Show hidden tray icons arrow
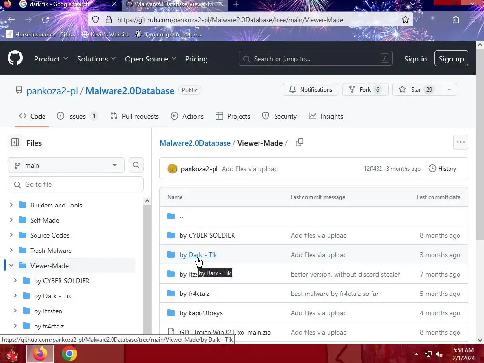This screenshot has width=484, height=363. (x=416, y=354)
